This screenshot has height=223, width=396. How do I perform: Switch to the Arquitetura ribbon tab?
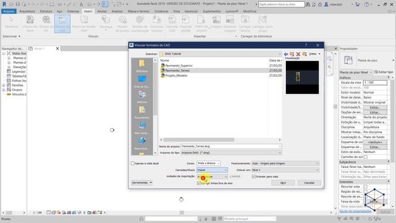click(27, 11)
